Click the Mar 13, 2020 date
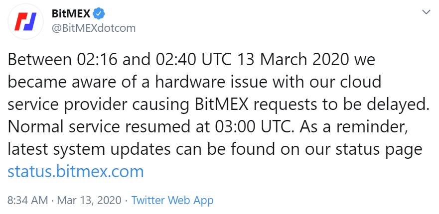The height and width of the screenshot is (214, 439). tap(89, 201)
